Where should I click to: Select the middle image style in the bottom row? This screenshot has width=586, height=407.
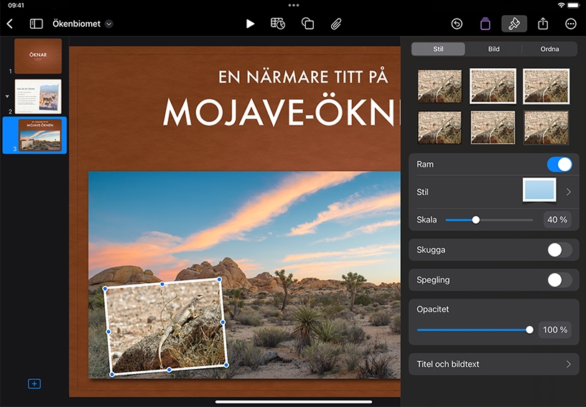493,127
